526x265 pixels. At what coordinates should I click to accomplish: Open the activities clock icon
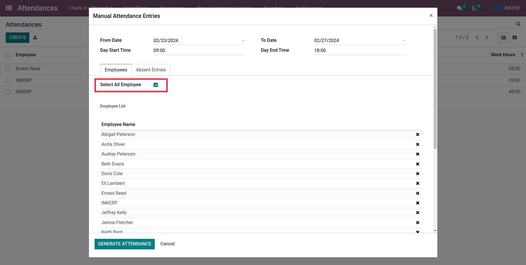coord(474,8)
